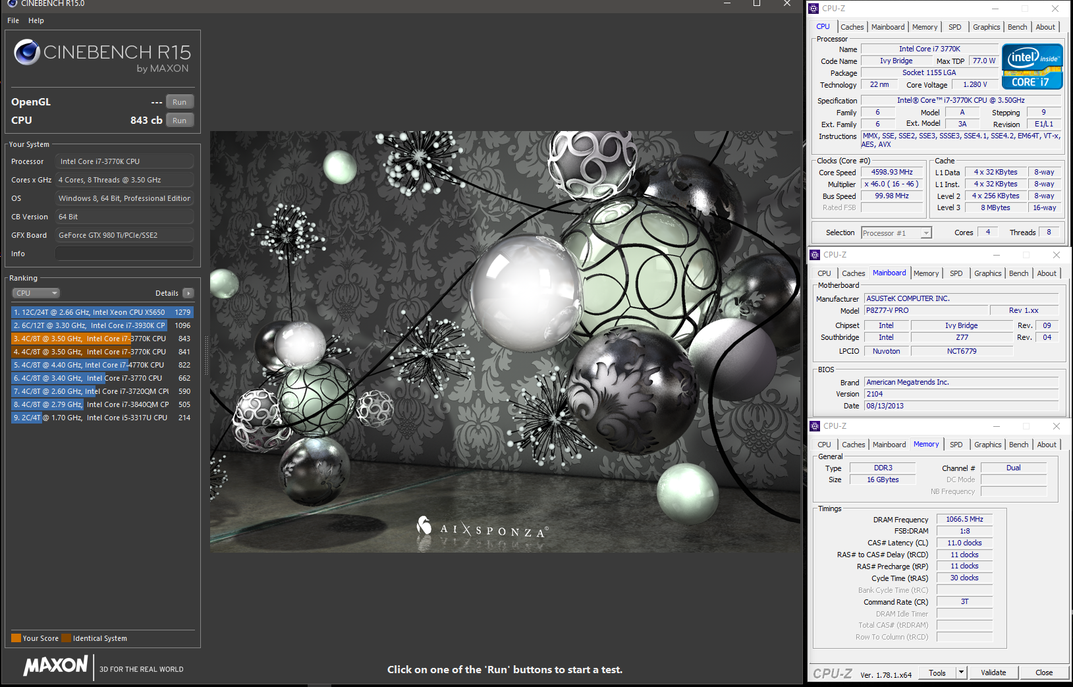This screenshot has width=1073, height=687.
Task: Click the Tools button in CPU-Z
Action: pos(937,673)
